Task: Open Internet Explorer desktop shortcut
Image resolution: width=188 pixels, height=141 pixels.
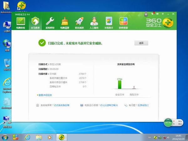Action: pyautogui.click(x=7, y=85)
